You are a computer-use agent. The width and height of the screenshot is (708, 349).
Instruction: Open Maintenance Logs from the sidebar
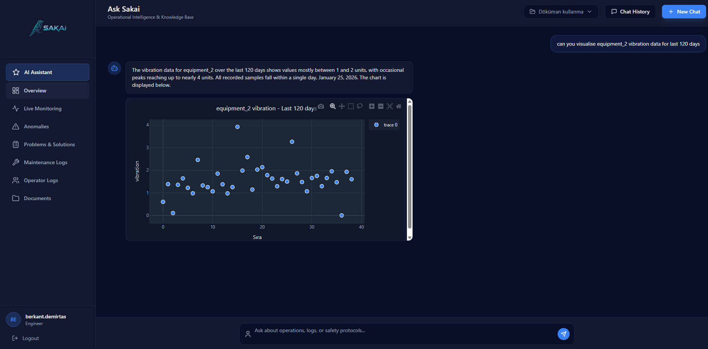[x=45, y=162]
